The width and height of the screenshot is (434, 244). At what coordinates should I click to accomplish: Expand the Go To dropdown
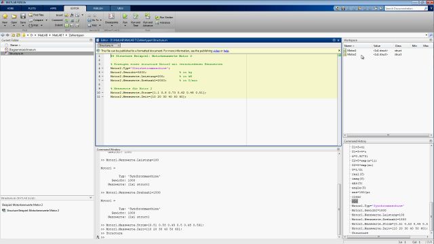[x=101, y=20]
